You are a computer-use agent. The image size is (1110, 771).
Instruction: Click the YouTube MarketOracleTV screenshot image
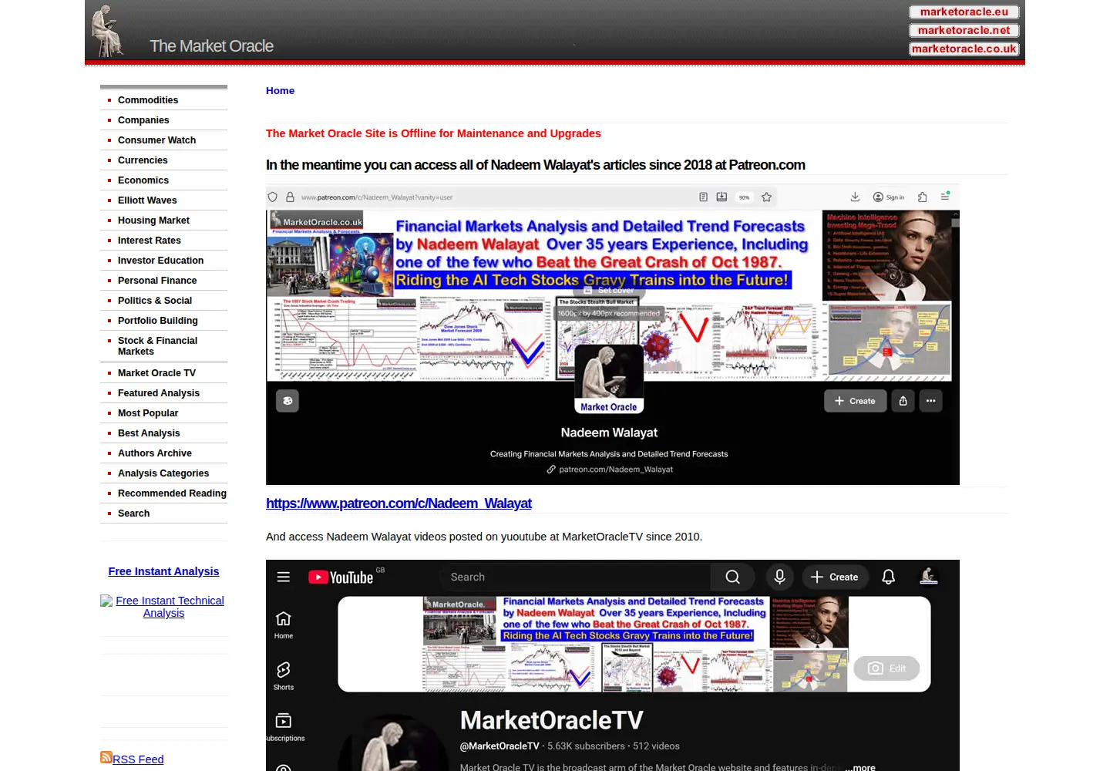pyautogui.click(x=613, y=665)
